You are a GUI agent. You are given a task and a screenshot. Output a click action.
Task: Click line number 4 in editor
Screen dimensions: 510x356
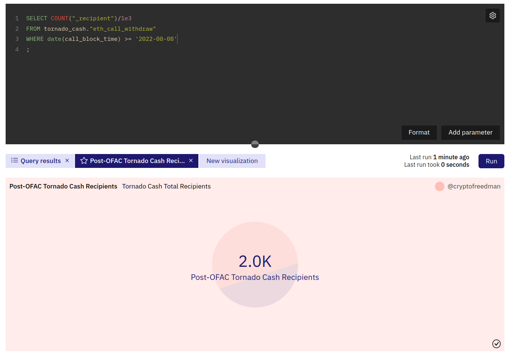tap(17, 49)
